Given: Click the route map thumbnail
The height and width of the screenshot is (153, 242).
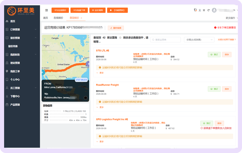Looking at the screenshot, I should 65,68.
